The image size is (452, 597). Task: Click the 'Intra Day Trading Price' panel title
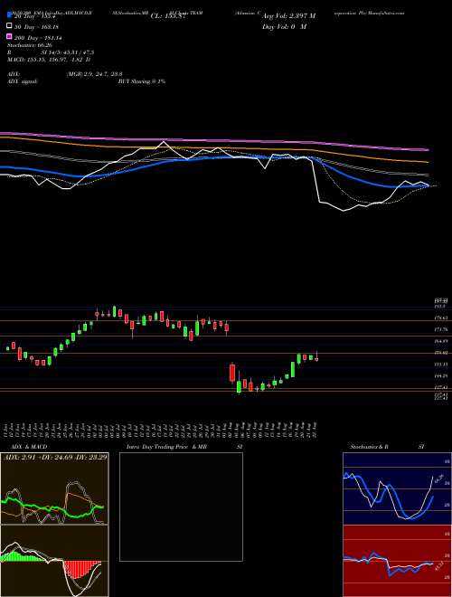168,447
